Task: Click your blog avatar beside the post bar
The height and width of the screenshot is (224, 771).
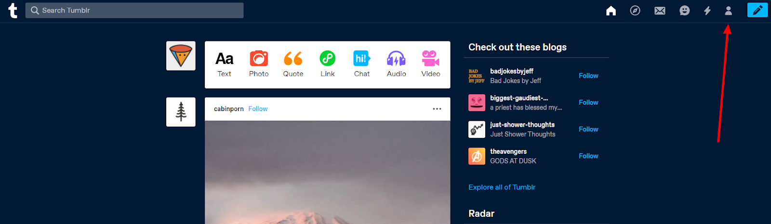Action: tap(181, 56)
